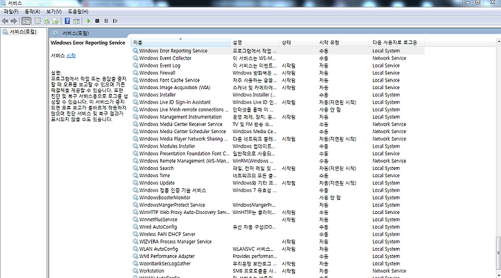Click the Restart Service toolbar icon
Image resolution: width=501 pixels, height=278 pixels.
[x=115, y=21]
